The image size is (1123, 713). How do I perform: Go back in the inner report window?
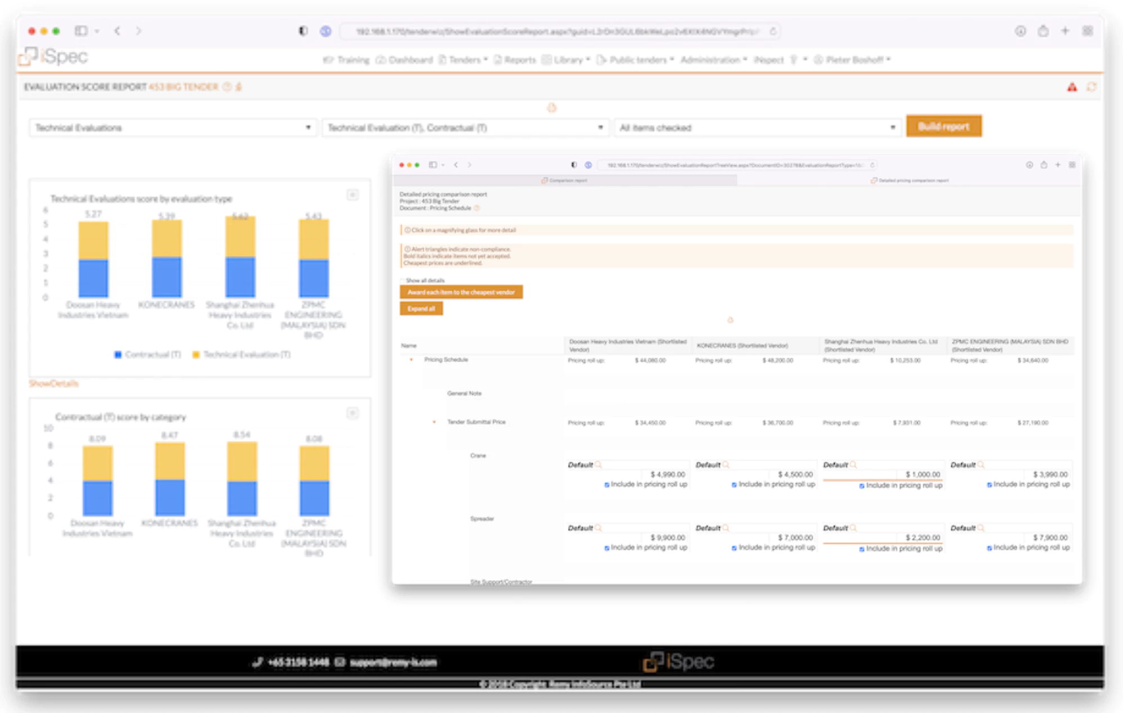(x=456, y=165)
